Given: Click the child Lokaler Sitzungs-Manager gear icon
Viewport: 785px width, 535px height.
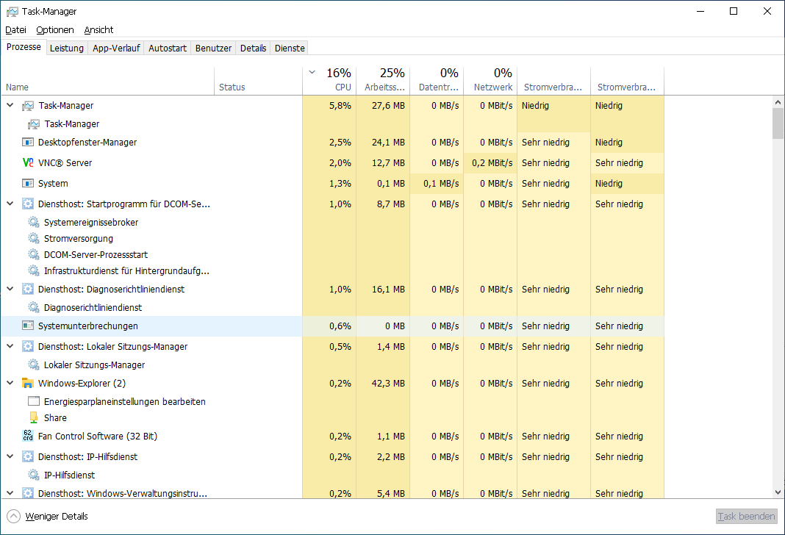Looking at the screenshot, I should [x=34, y=365].
